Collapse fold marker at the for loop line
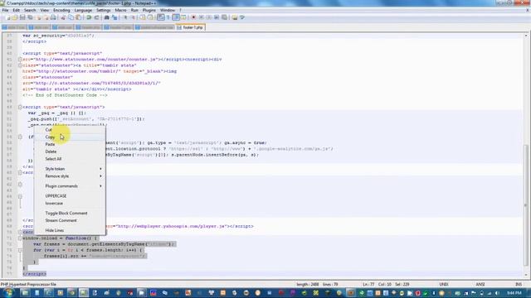 coord(20,250)
